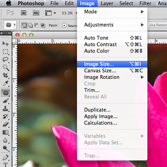
Task: Open the Filter menu
Action: point(145,3)
